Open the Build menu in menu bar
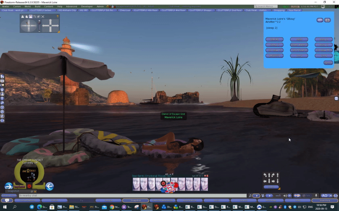This screenshot has height=211, width=339. tap(37, 6)
